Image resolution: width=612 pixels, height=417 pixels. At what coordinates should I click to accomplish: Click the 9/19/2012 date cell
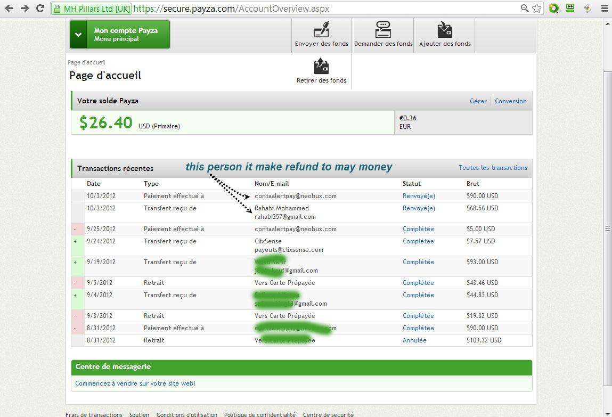(x=101, y=262)
